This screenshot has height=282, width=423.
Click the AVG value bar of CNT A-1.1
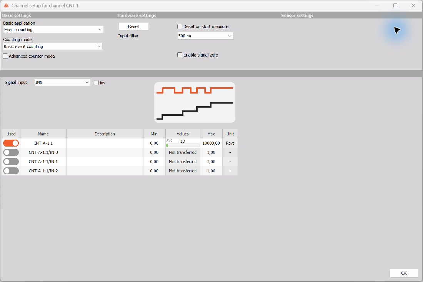pyautogui.click(x=183, y=143)
